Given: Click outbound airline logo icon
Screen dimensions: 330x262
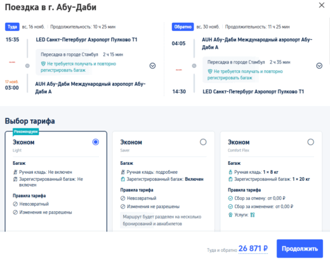Looking at the screenshot, I should tap(12, 62).
